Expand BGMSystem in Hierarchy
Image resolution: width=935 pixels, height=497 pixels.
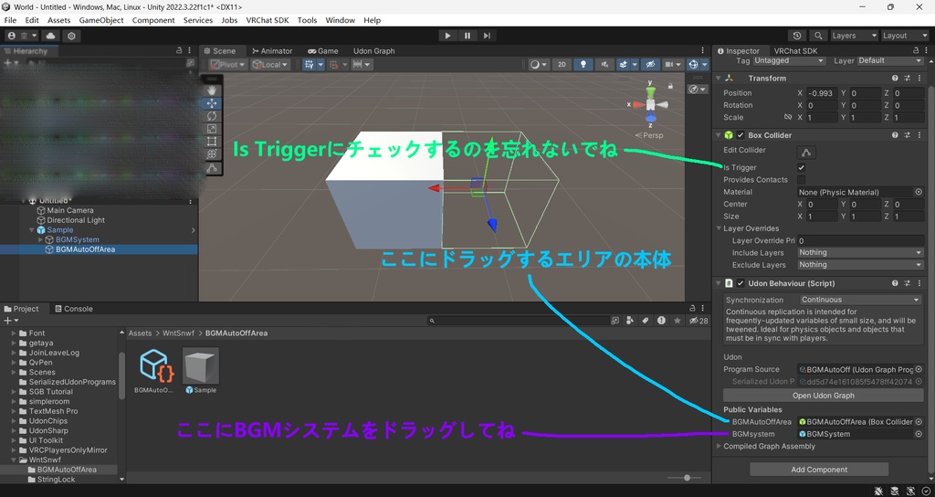[41, 240]
